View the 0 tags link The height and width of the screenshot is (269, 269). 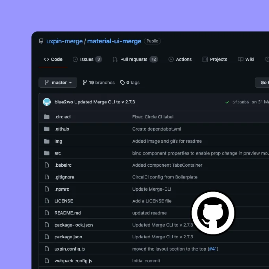[130, 83]
